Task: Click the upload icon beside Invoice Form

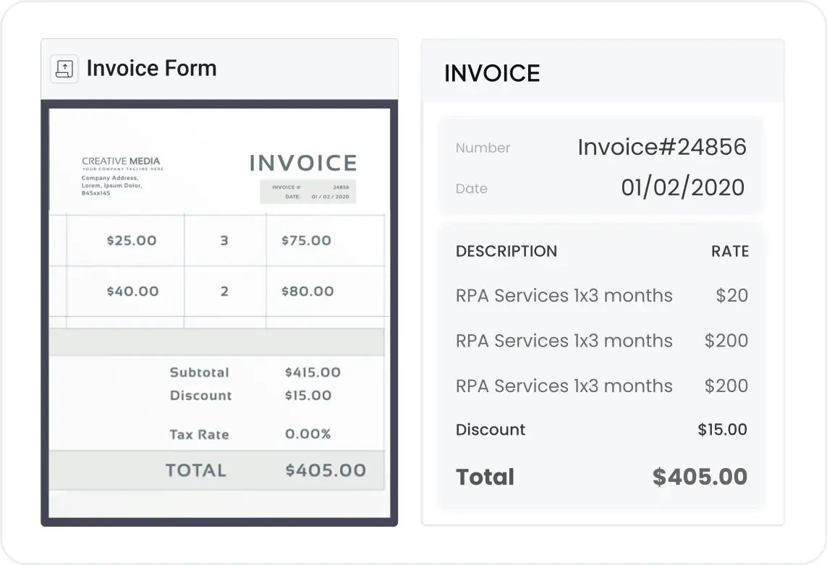Action: (64, 69)
